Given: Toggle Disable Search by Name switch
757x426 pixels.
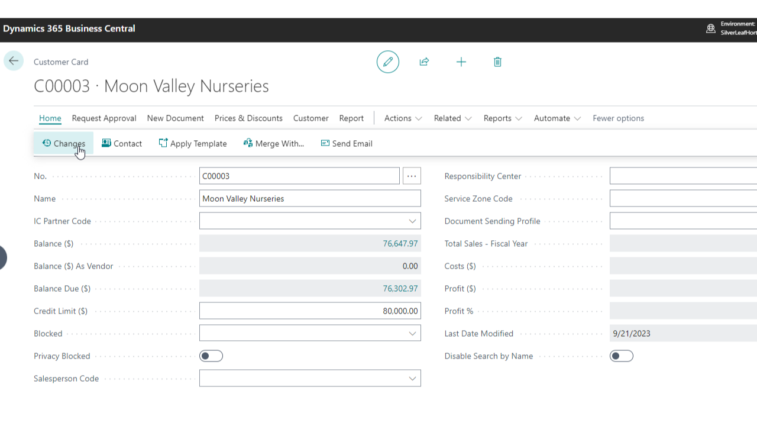Looking at the screenshot, I should [x=622, y=356].
